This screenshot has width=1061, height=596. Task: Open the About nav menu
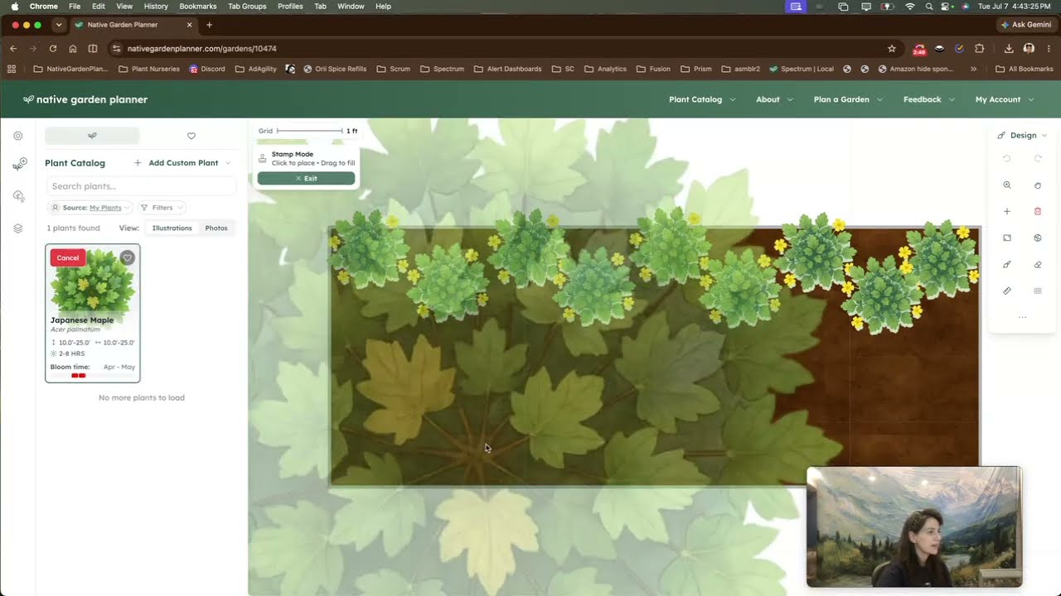pos(774,99)
